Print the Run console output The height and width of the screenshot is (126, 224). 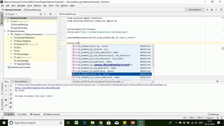(11, 103)
